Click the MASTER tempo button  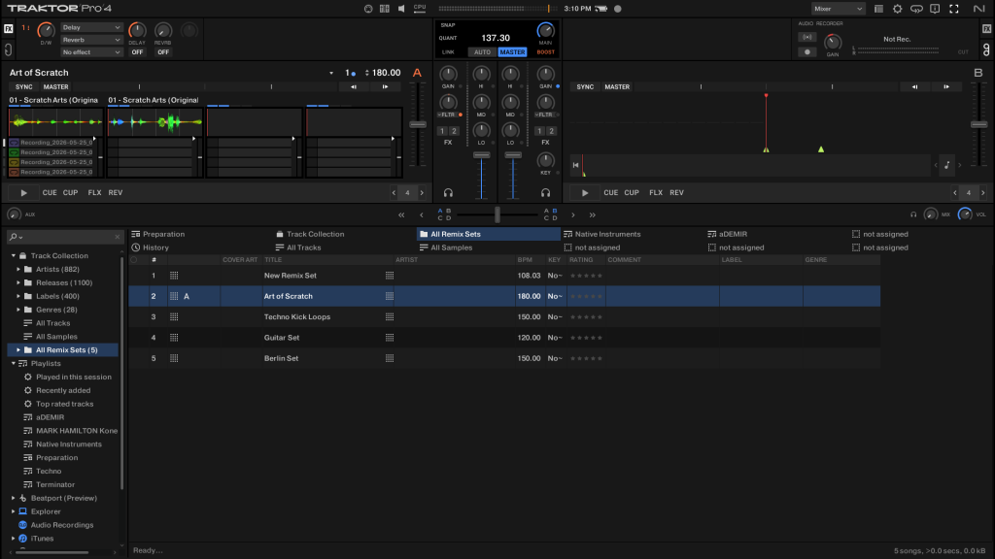point(512,52)
